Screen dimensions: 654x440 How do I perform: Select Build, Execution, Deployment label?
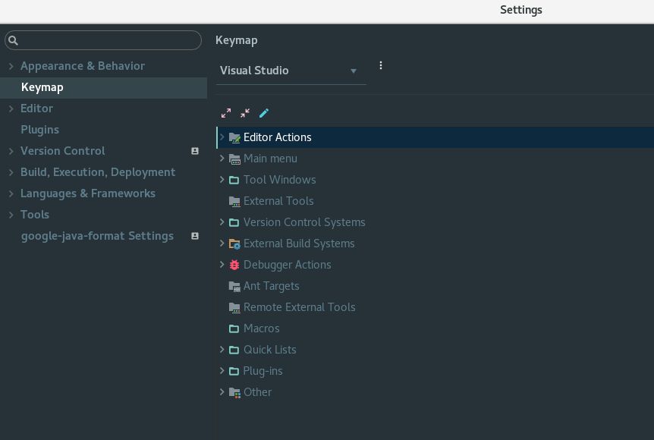click(x=98, y=172)
